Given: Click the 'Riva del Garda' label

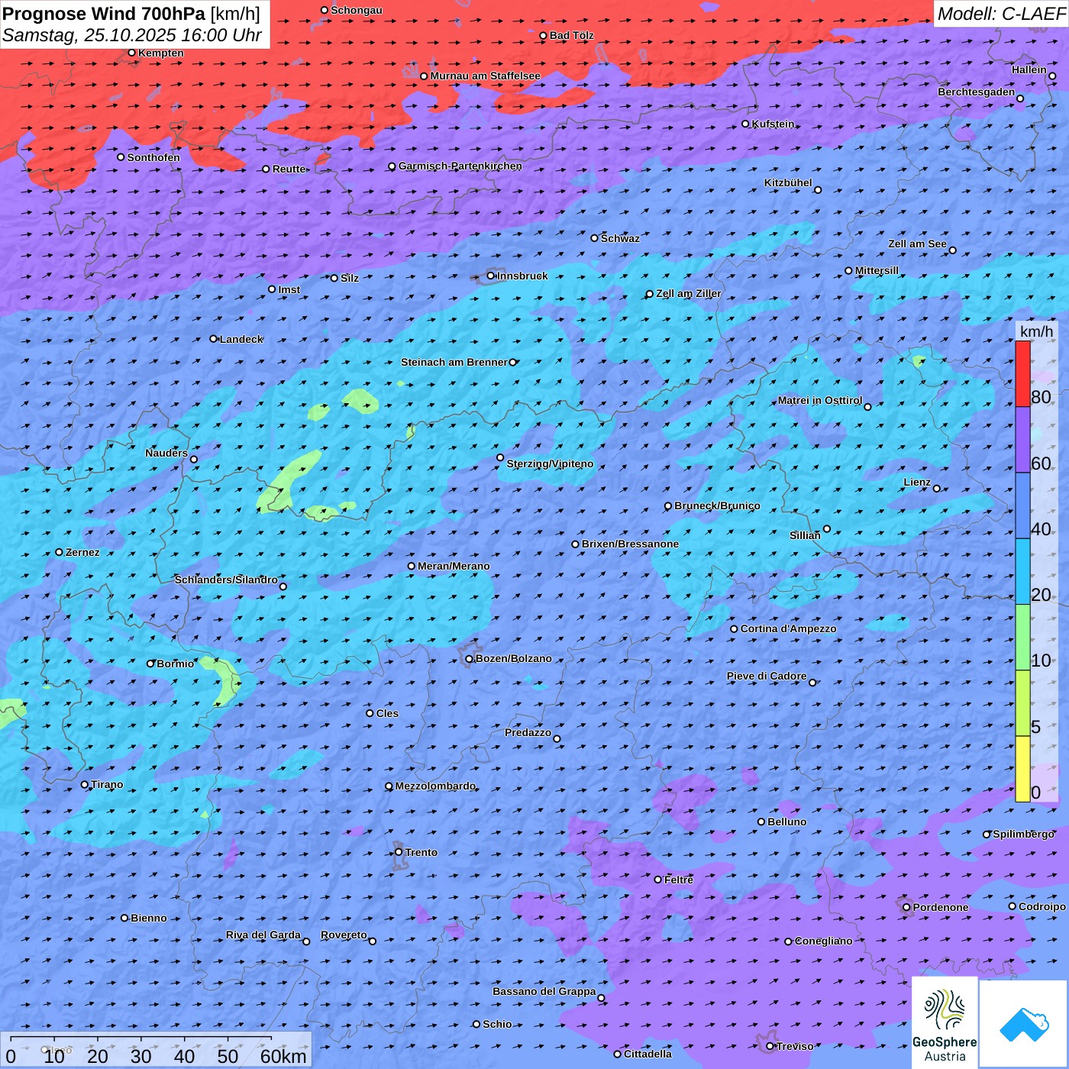Looking at the screenshot, I should 263,935.
